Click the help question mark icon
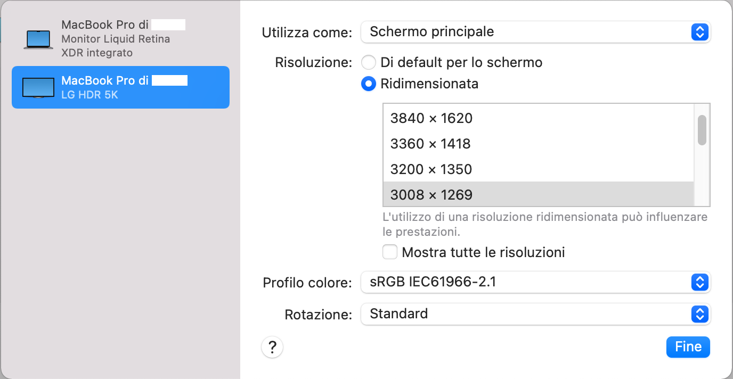 click(x=272, y=347)
